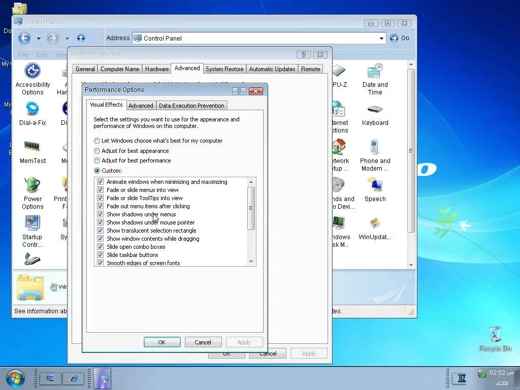The image size is (520, 390).
Task: Select the Custom radio option
Action: pyautogui.click(x=97, y=171)
